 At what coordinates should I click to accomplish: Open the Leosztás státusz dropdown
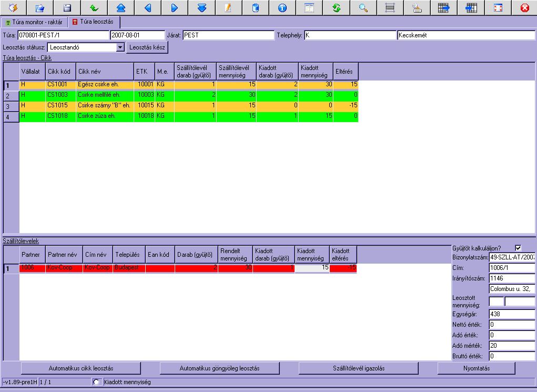pyautogui.click(x=120, y=47)
